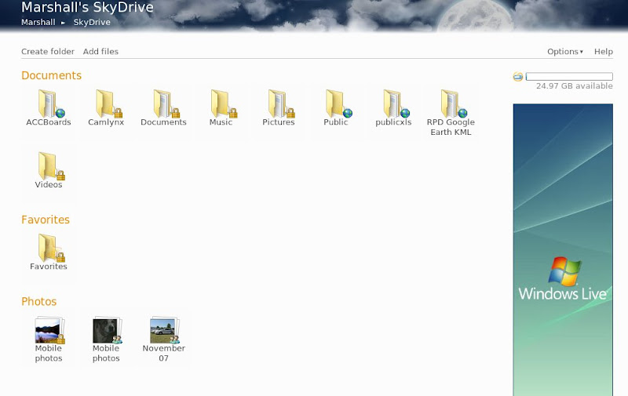This screenshot has height=396, width=628.
Task: Open the ACCBoards folder icon
Action: [x=51, y=104]
